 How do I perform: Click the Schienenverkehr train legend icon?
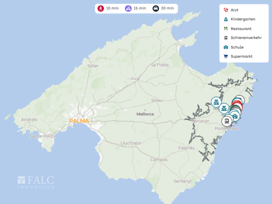tap(226, 38)
